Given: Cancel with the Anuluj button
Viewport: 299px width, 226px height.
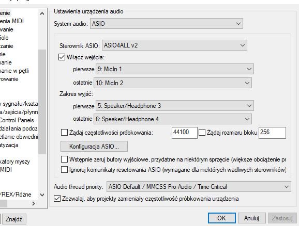Looking at the screenshot, I should point(251,218).
